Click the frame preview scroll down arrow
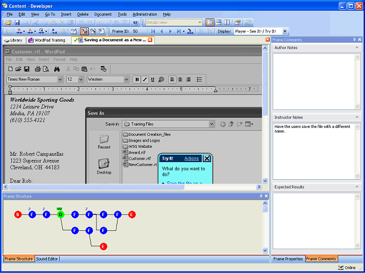This screenshot has height=273, width=365. [x=265, y=181]
